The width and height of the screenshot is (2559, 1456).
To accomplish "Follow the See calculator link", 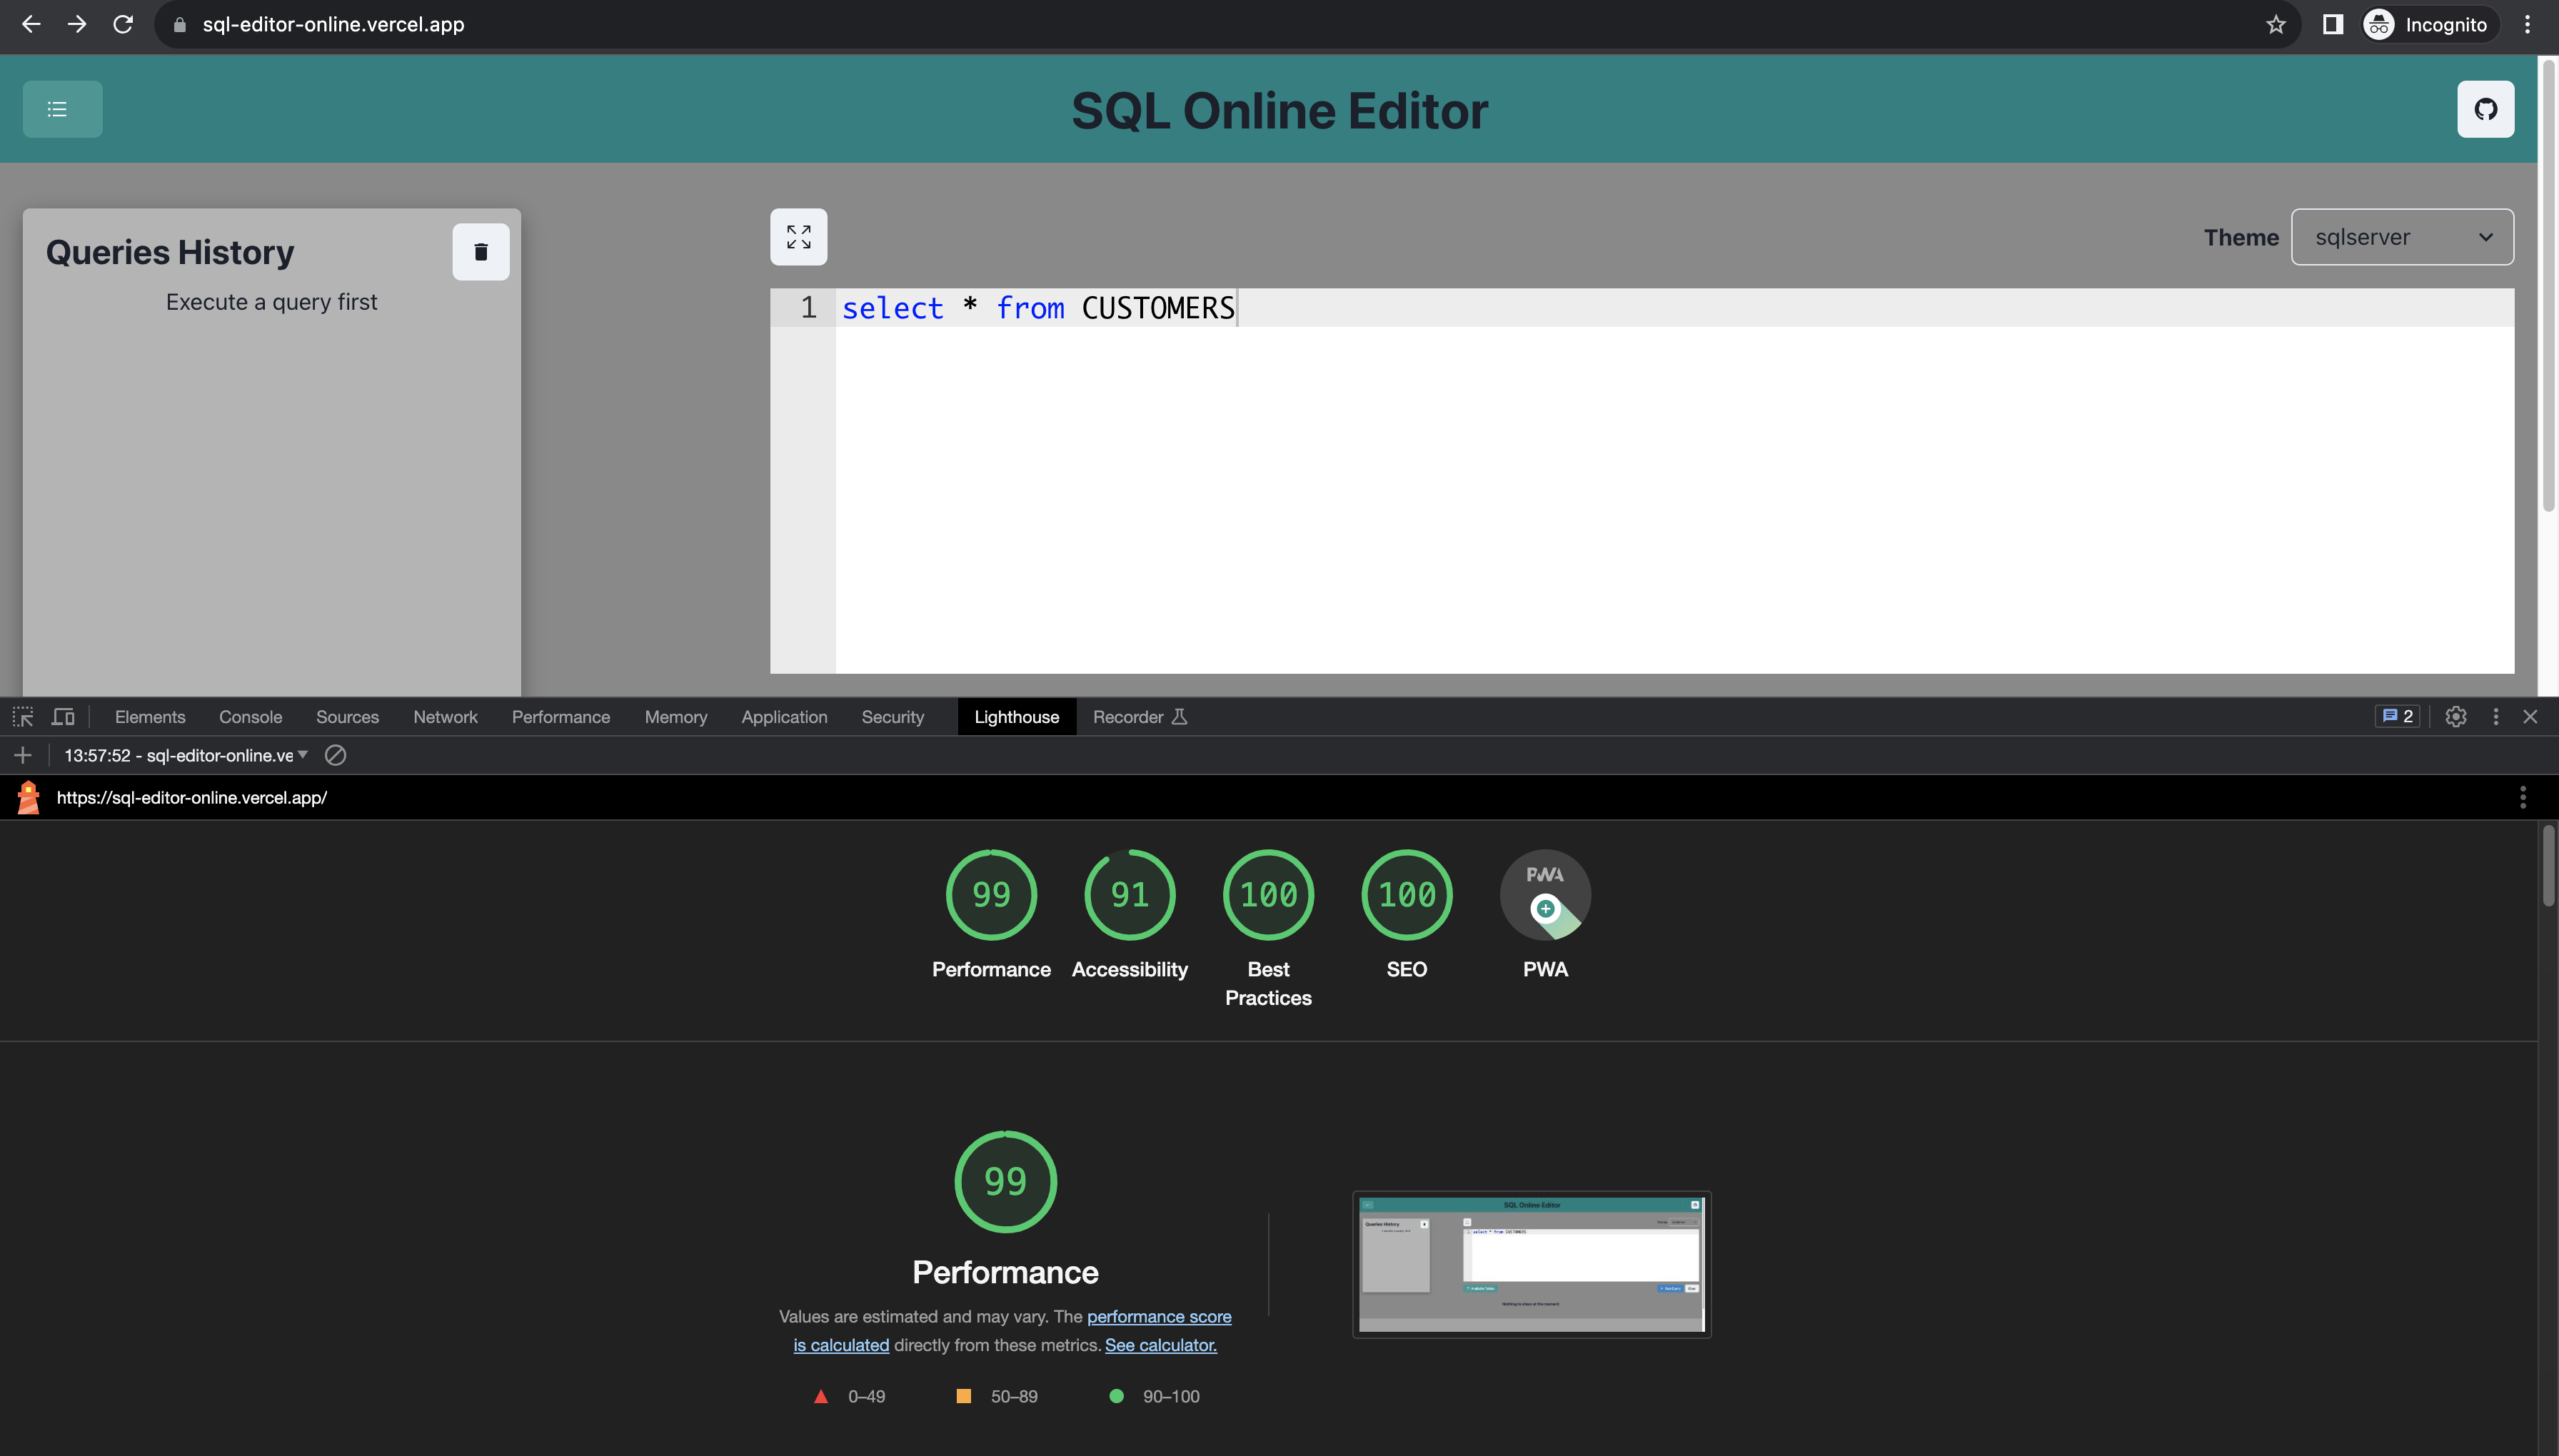I will [x=1160, y=1346].
